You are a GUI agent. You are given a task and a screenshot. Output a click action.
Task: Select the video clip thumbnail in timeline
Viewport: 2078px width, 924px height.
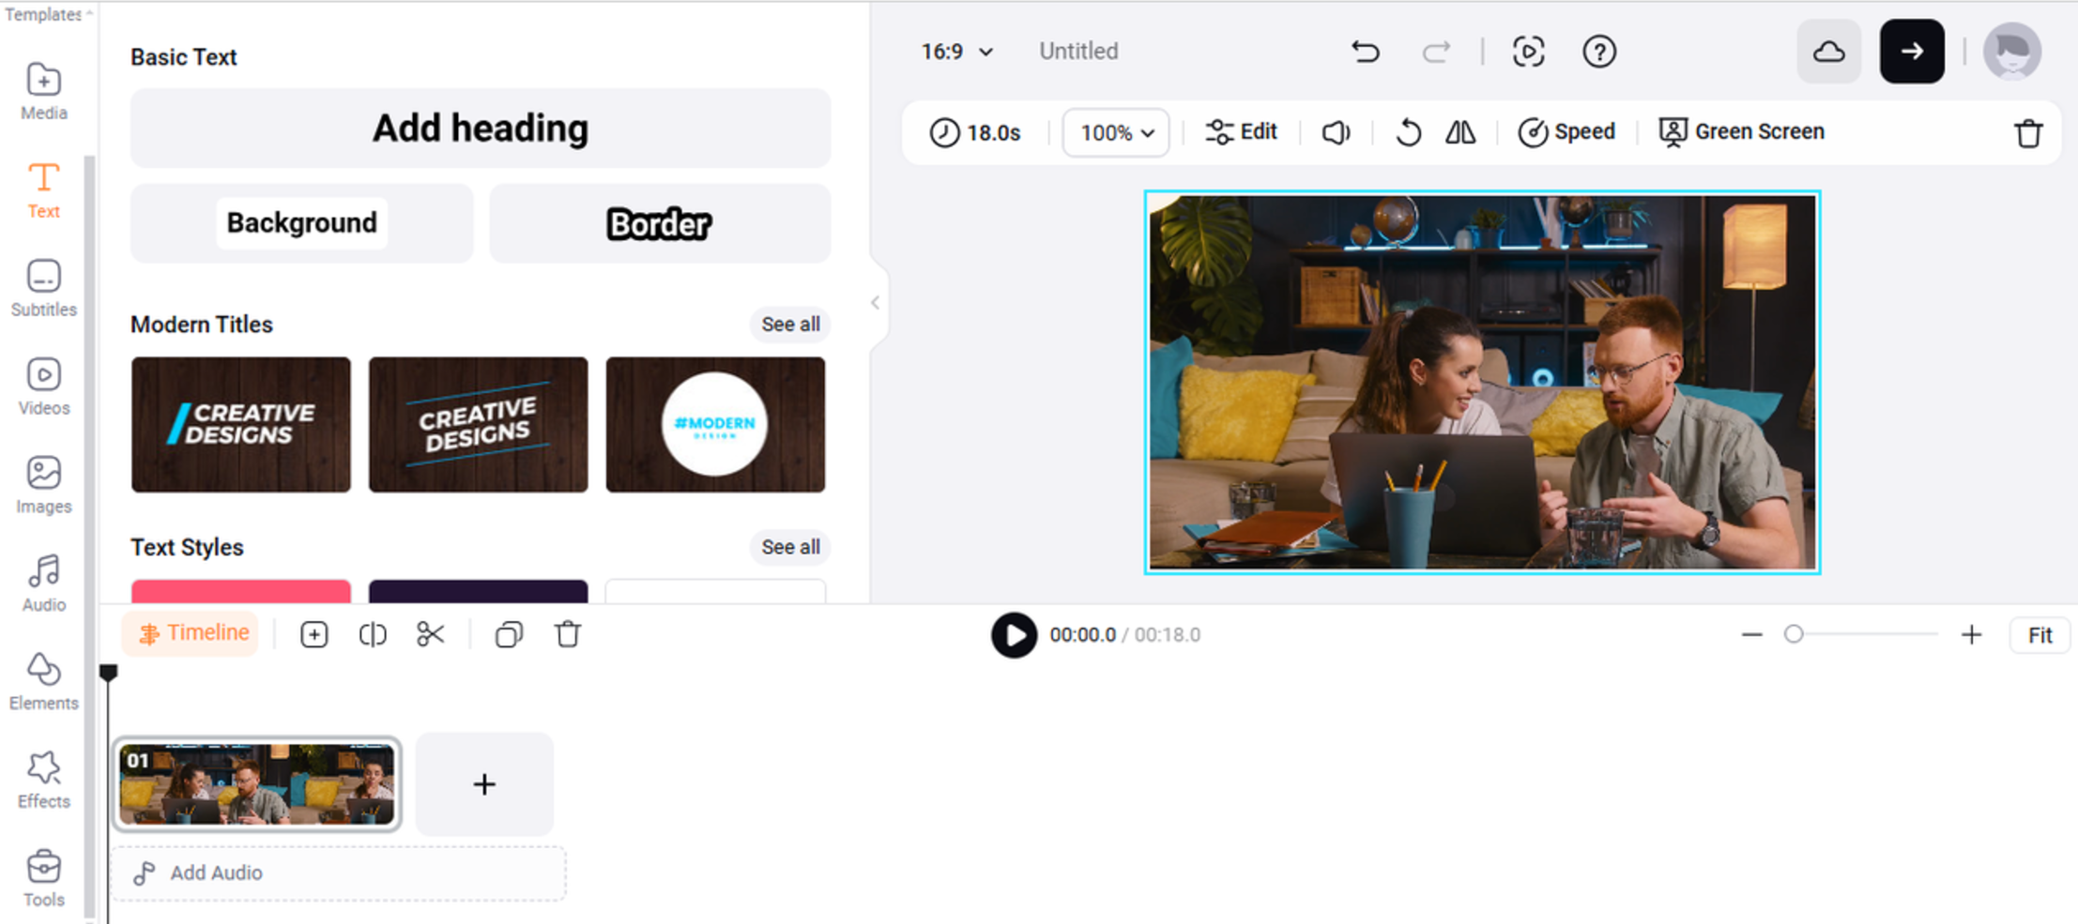tap(257, 784)
